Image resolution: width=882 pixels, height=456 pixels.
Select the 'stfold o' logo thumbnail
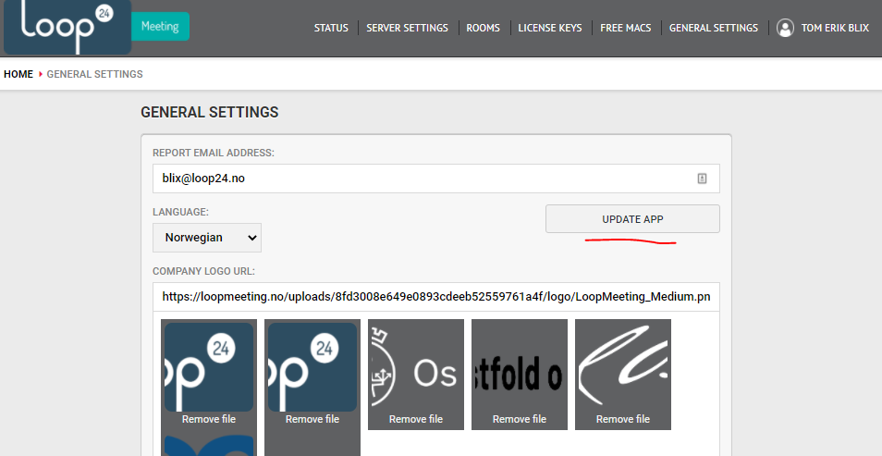click(x=520, y=367)
